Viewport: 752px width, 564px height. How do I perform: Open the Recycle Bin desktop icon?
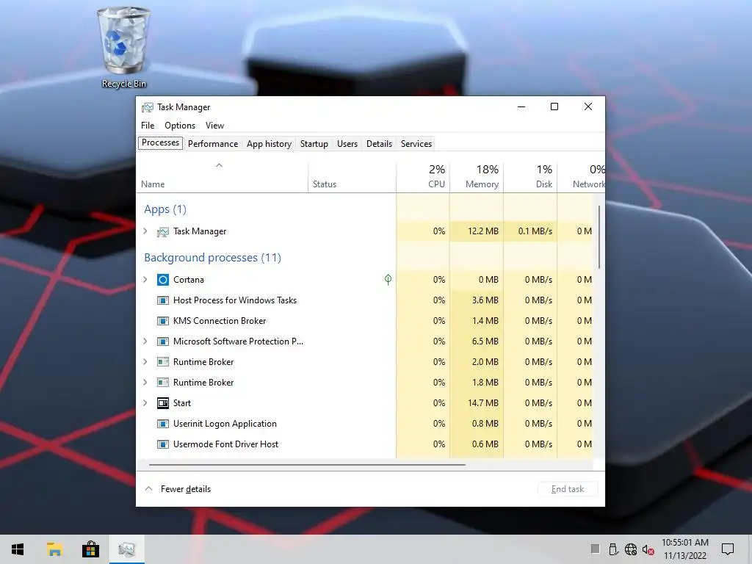point(123,47)
